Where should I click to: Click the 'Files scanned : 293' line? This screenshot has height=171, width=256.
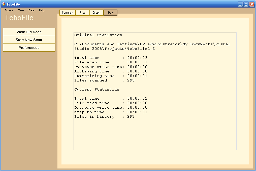105,80
